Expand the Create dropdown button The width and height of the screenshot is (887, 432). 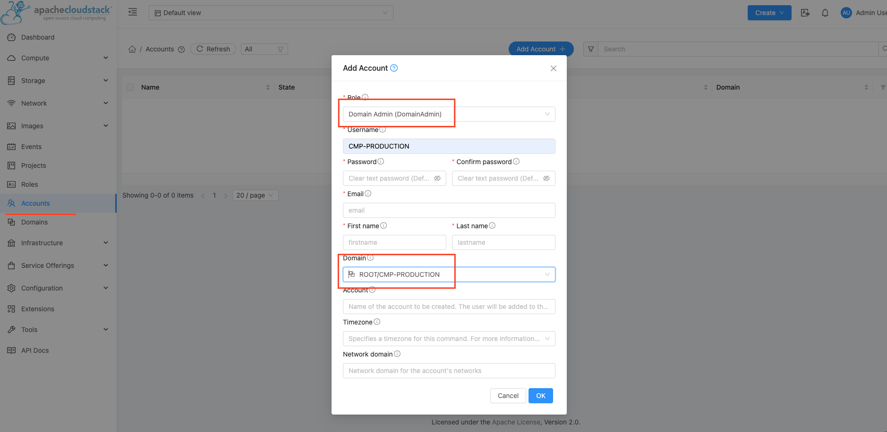point(769,13)
